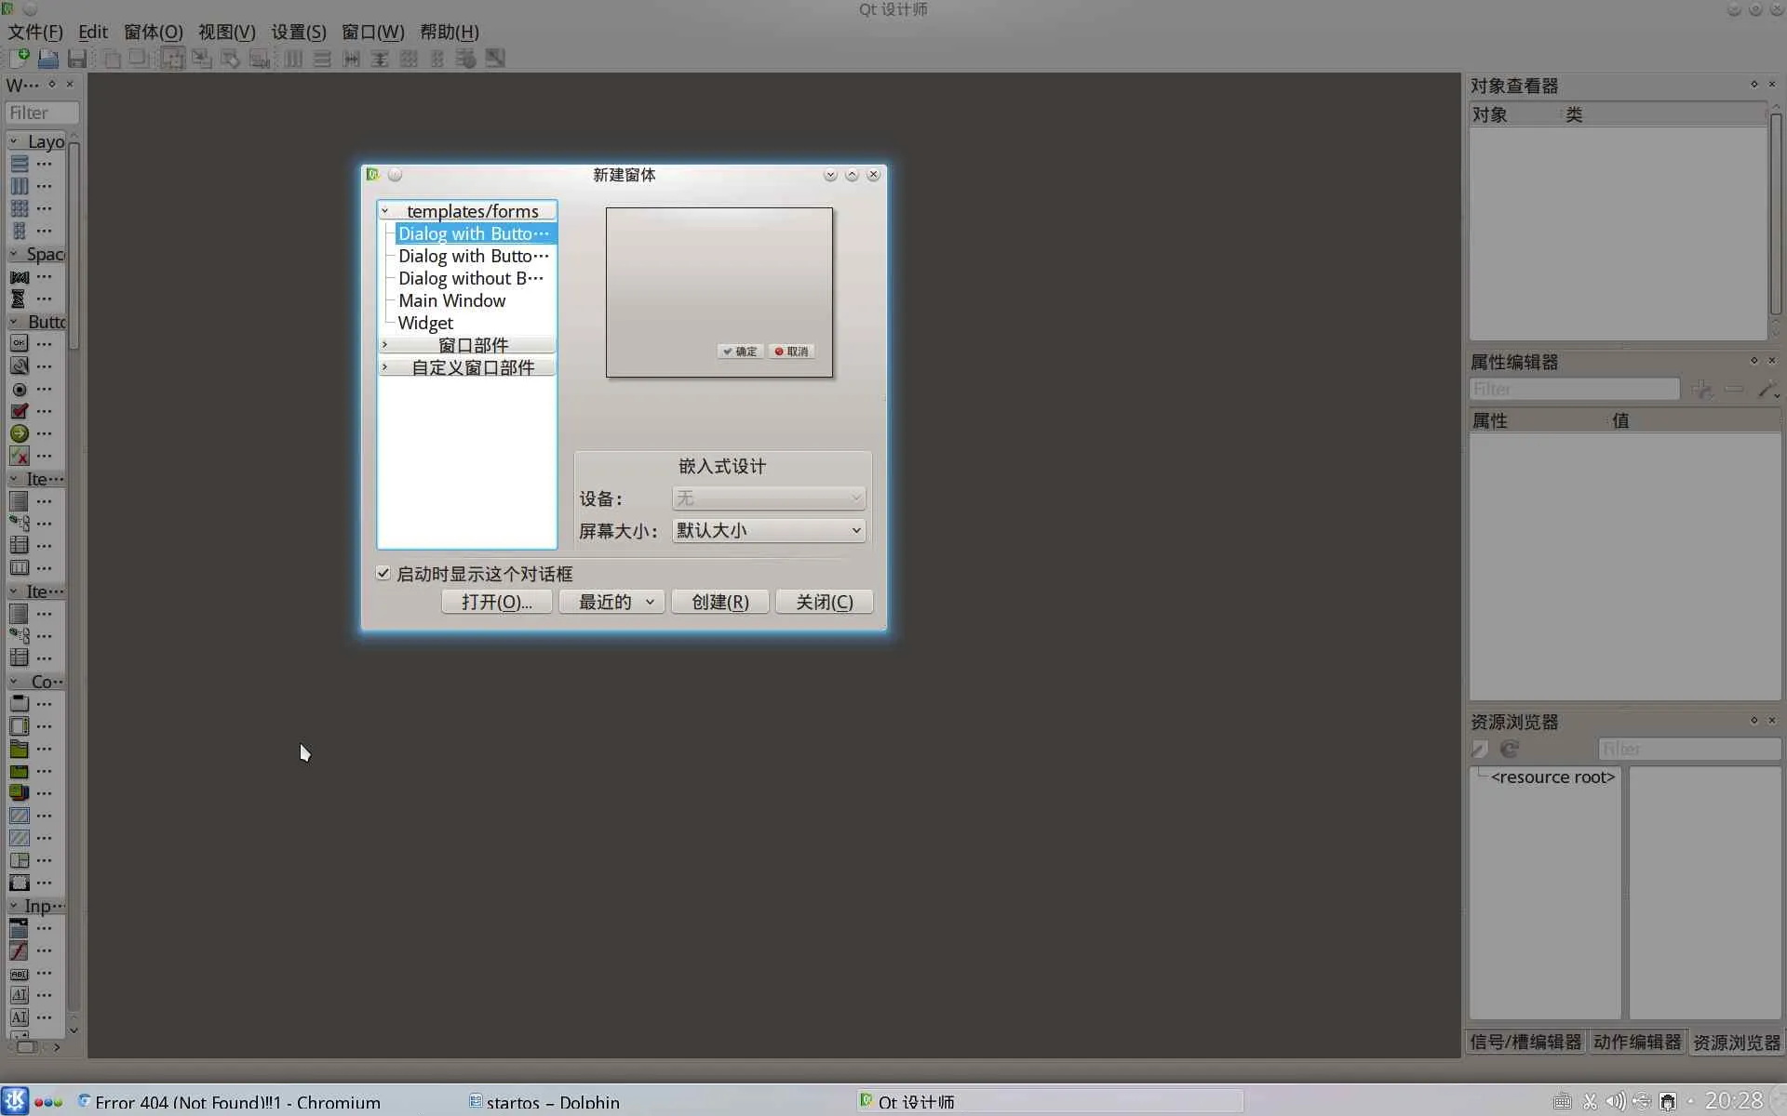The width and height of the screenshot is (1787, 1116).
Task: Click the volume icon in system tray
Action: (1615, 1101)
